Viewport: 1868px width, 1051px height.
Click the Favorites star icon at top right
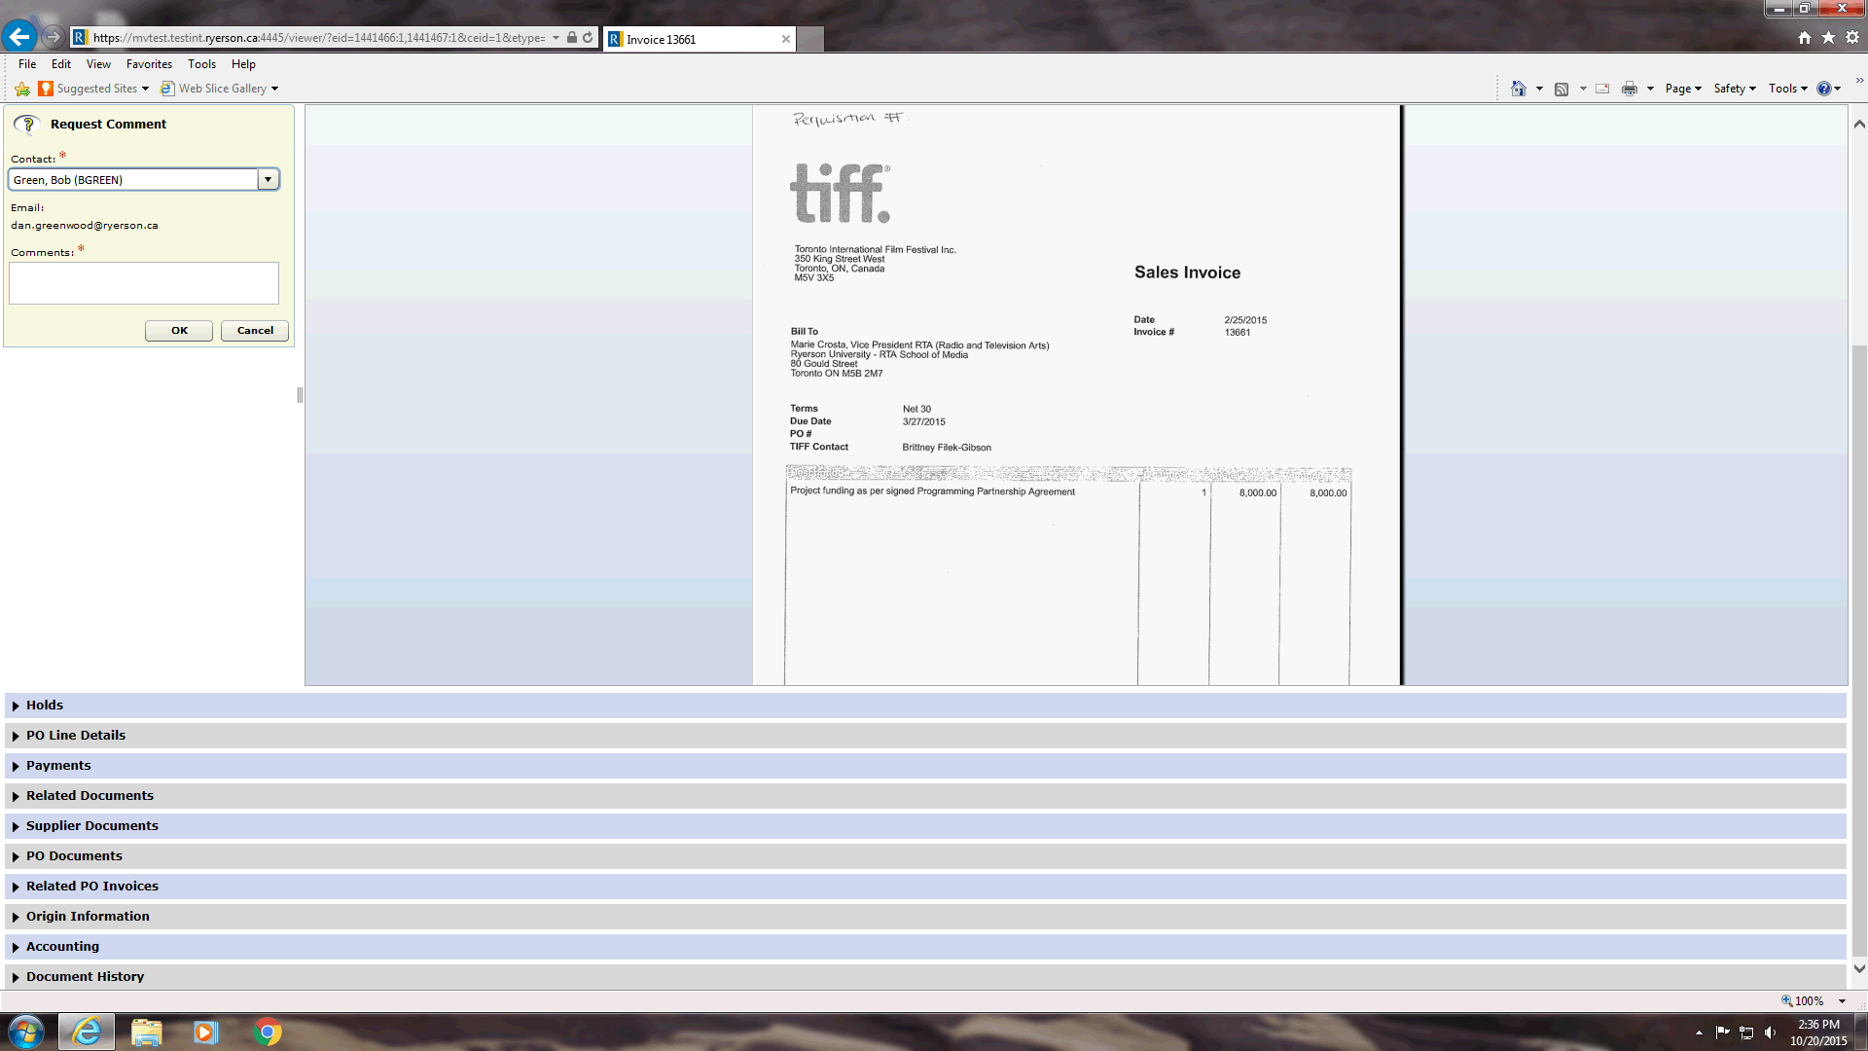pos(1828,37)
